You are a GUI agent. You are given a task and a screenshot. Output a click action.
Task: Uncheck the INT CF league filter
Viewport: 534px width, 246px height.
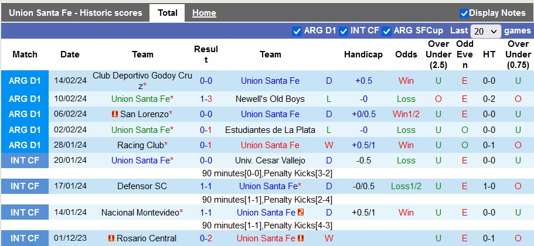click(344, 31)
